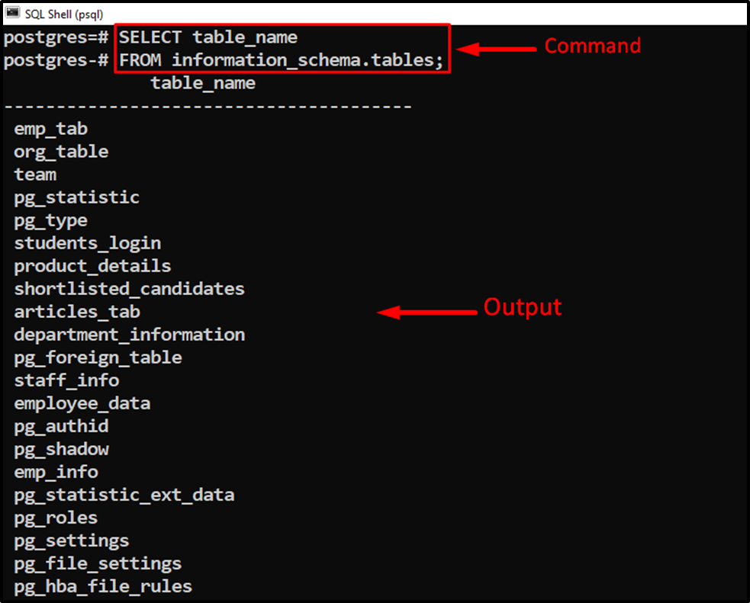Click the red Output annotation label
The width and height of the screenshot is (750, 603).
(x=523, y=306)
